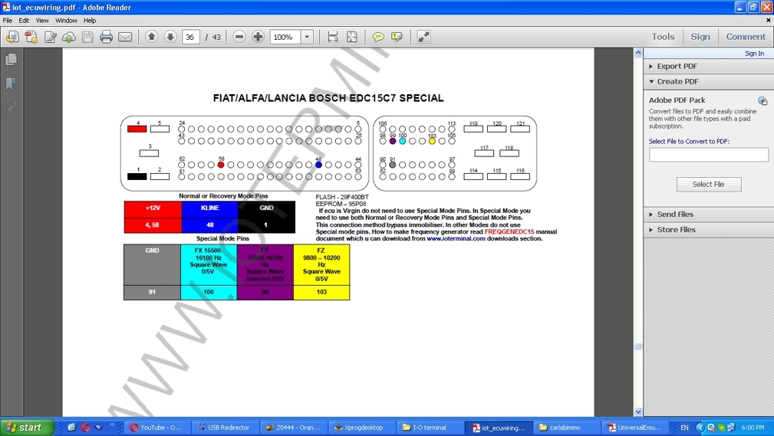The height and width of the screenshot is (436, 774).
Task: Click the blue KLINE table cell
Action: (209, 208)
